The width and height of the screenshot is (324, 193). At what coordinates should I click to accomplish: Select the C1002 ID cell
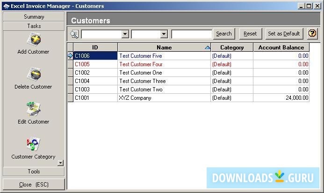click(95, 73)
